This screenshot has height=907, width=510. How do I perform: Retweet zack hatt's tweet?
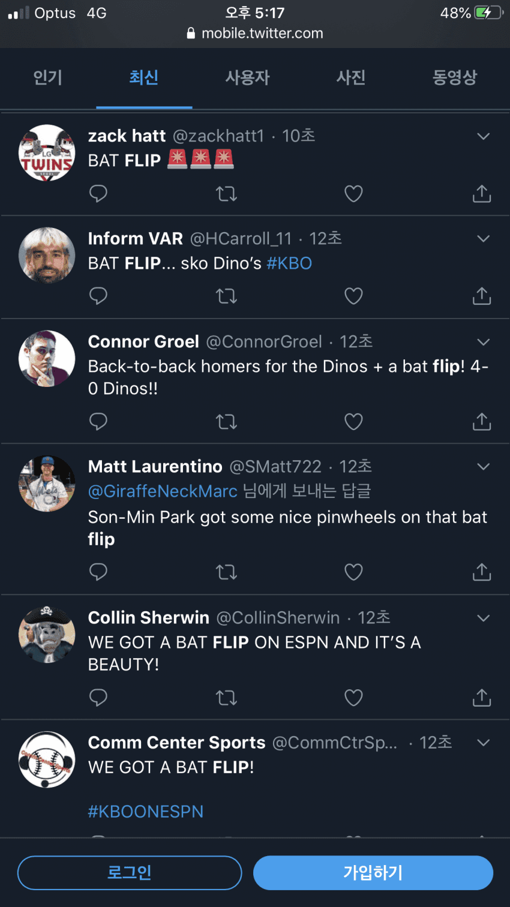tap(226, 194)
